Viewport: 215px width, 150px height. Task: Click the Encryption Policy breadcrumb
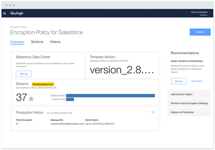point(19,27)
